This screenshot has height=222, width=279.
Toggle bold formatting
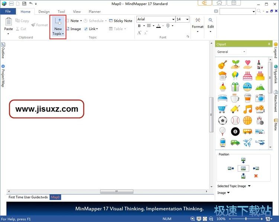pos(139,26)
